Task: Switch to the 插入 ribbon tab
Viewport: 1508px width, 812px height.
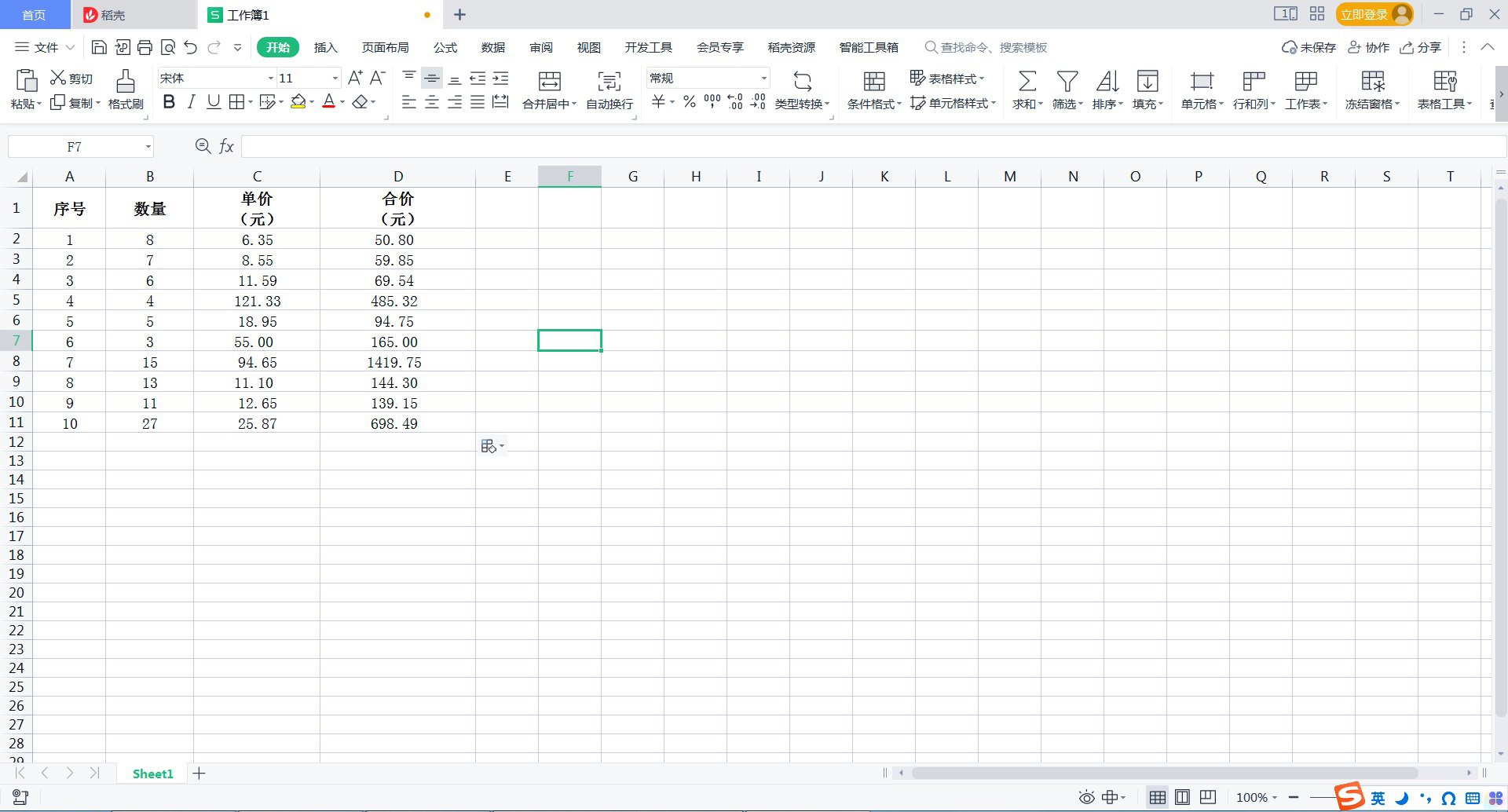Action: (325, 47)
